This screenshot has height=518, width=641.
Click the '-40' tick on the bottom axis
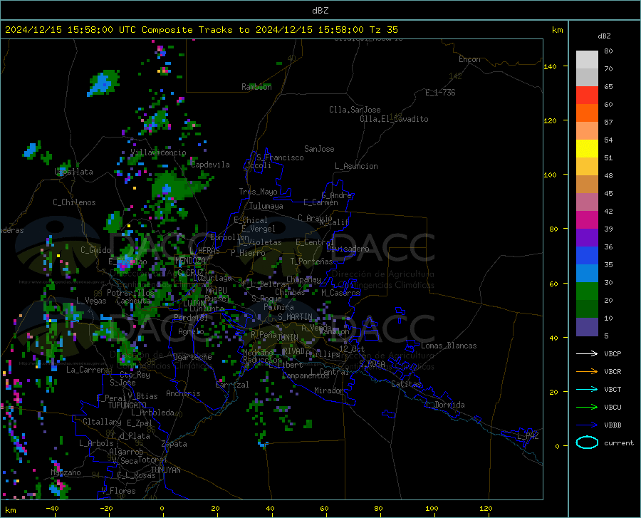52,509
